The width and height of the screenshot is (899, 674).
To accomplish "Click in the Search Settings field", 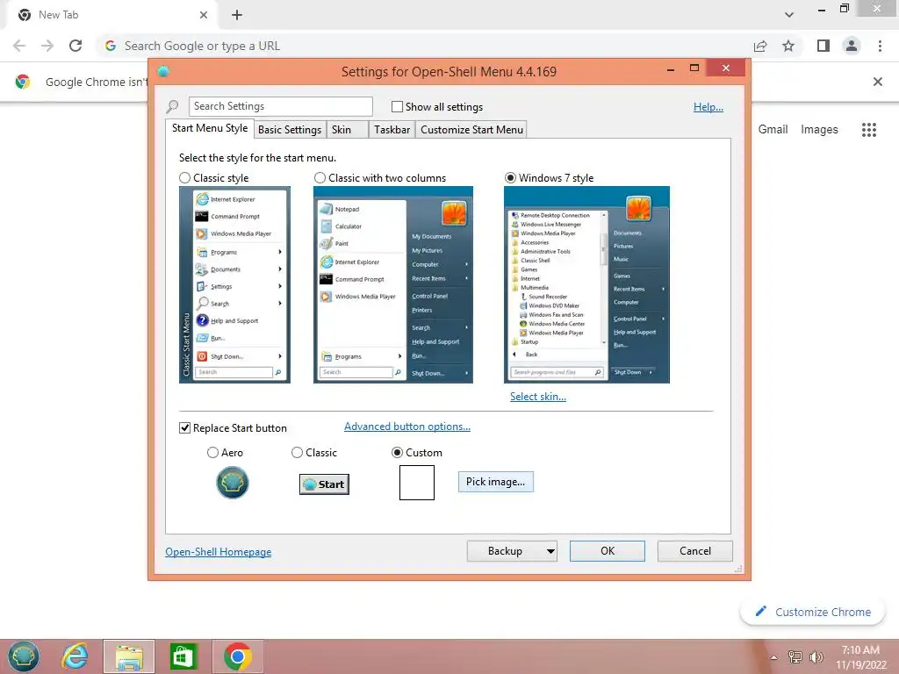I will coord(280,106).
